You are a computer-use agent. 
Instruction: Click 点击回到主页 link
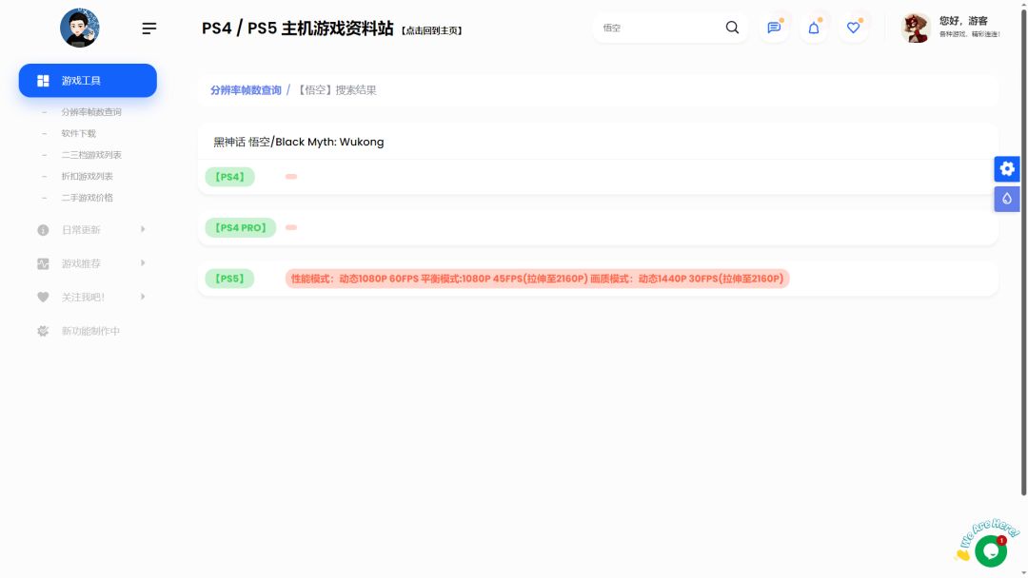point(431,30)
